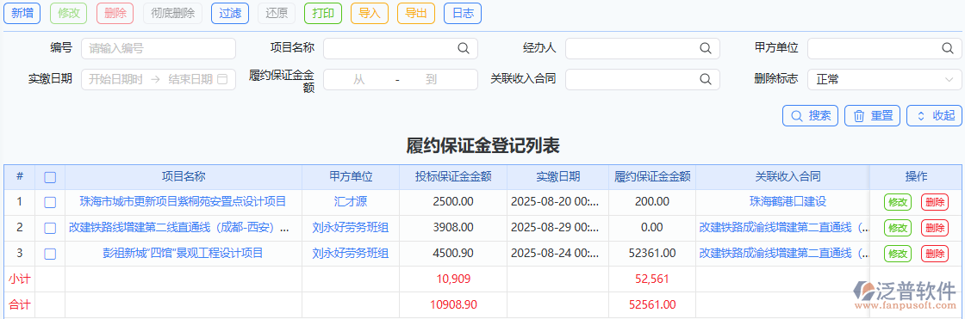Click the magnifier icon in 甲方单位 field
This screenshot has height=319, width=965.
[947, 48]
